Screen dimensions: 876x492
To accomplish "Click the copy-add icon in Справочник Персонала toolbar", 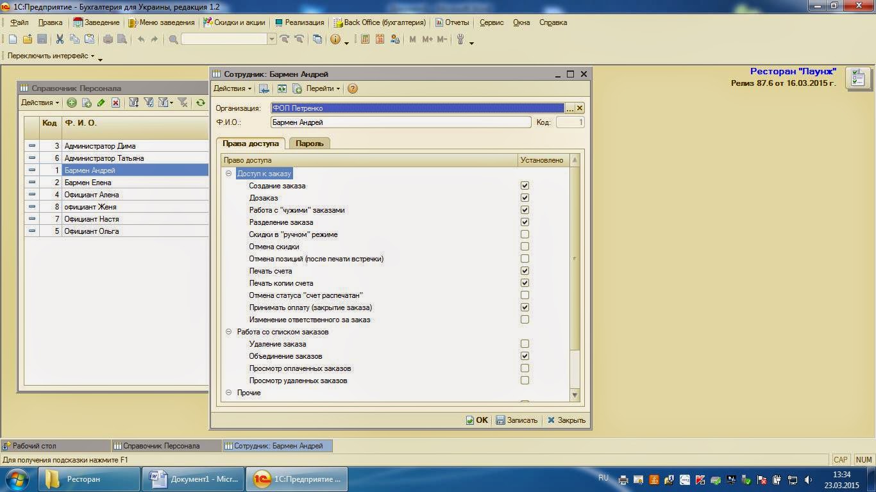I will tap(87, 102).
